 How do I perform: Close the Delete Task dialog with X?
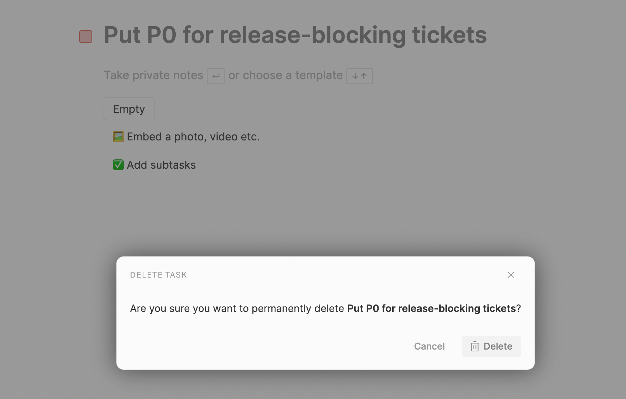pos(511,275)
